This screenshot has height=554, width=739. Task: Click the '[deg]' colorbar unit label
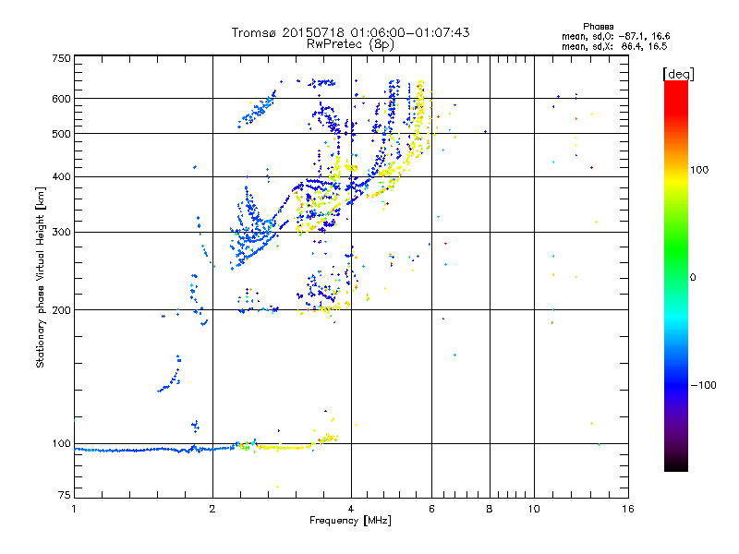[678, 74]
